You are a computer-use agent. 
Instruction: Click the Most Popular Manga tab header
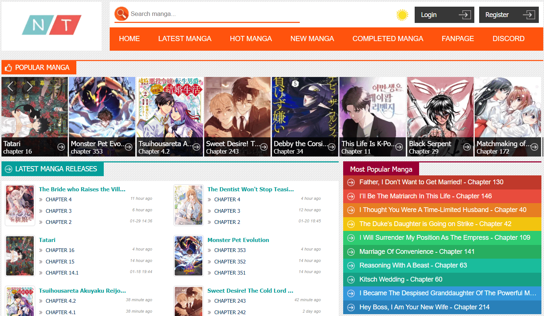click(x=381, y=169)
